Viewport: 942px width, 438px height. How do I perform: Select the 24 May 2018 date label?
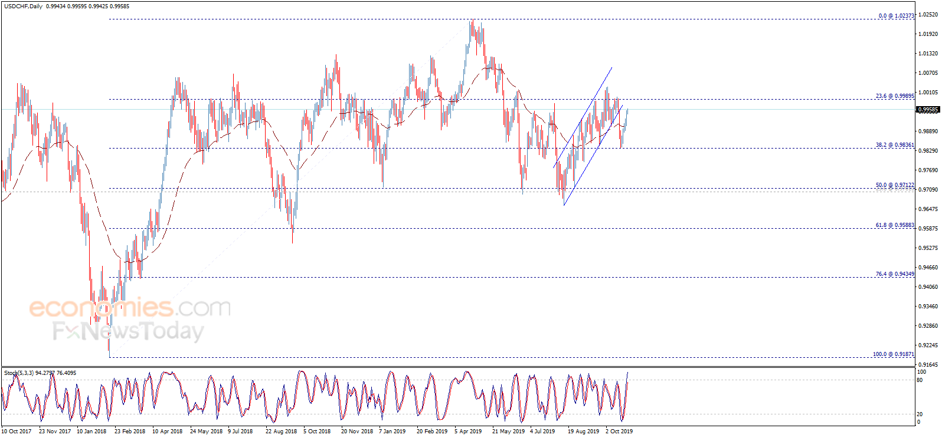tap(207, 432)
